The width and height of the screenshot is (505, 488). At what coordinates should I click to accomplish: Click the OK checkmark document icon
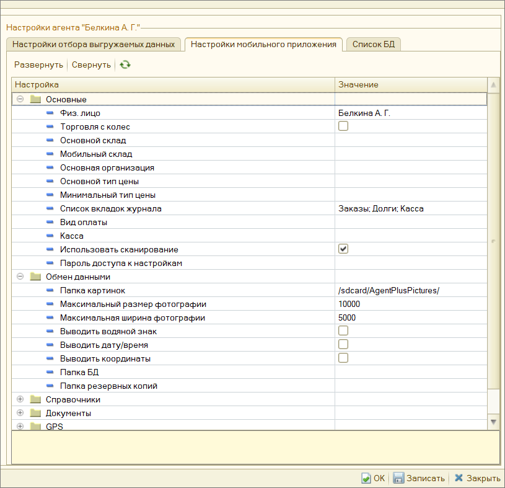[x=366, y=478]
